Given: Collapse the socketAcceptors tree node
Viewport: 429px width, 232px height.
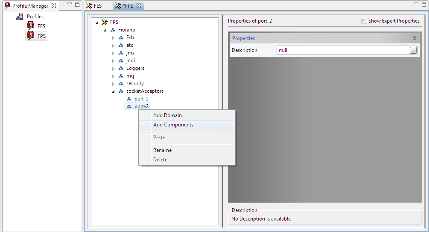Looking at the screenshot, I should click(x=113, y=91).
